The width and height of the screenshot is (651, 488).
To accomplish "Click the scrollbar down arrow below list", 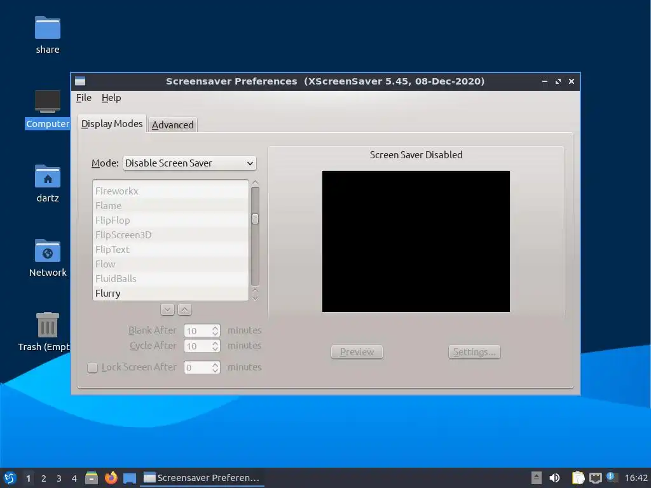I will (255, 298).
